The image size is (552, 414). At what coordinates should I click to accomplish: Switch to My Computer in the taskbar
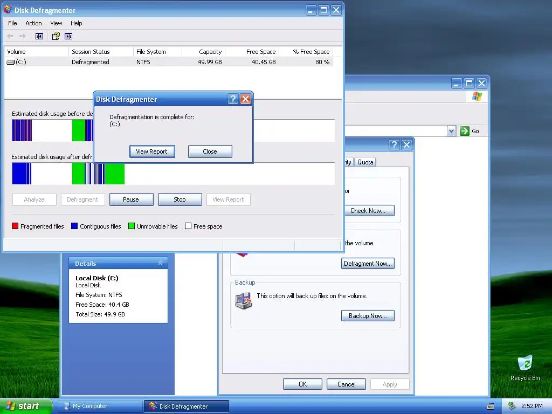click(101, 406)
